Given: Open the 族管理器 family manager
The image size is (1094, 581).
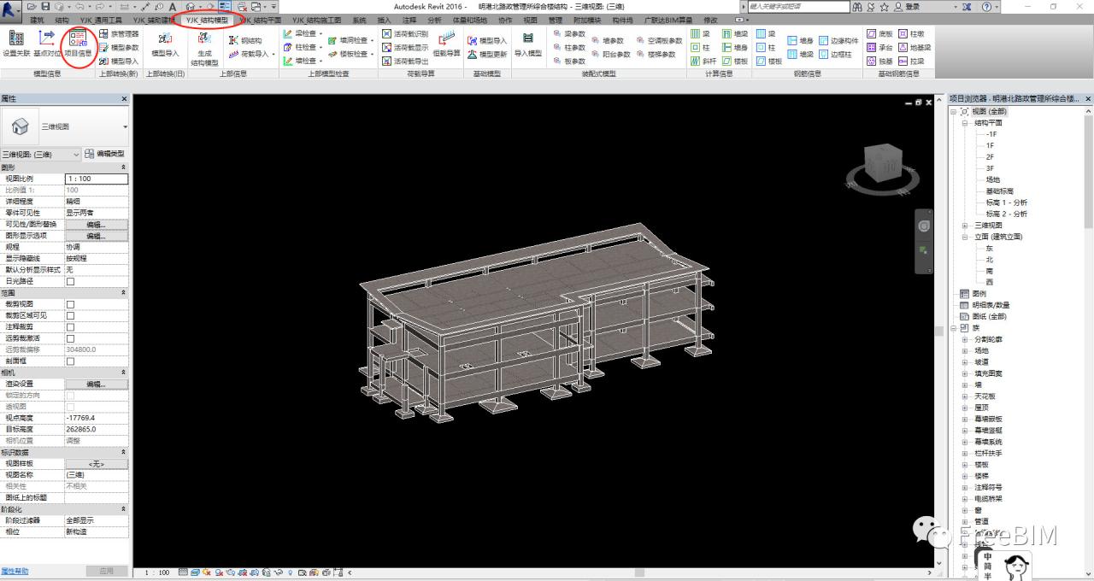Looking at the screenshot, I should coord(118,34).
